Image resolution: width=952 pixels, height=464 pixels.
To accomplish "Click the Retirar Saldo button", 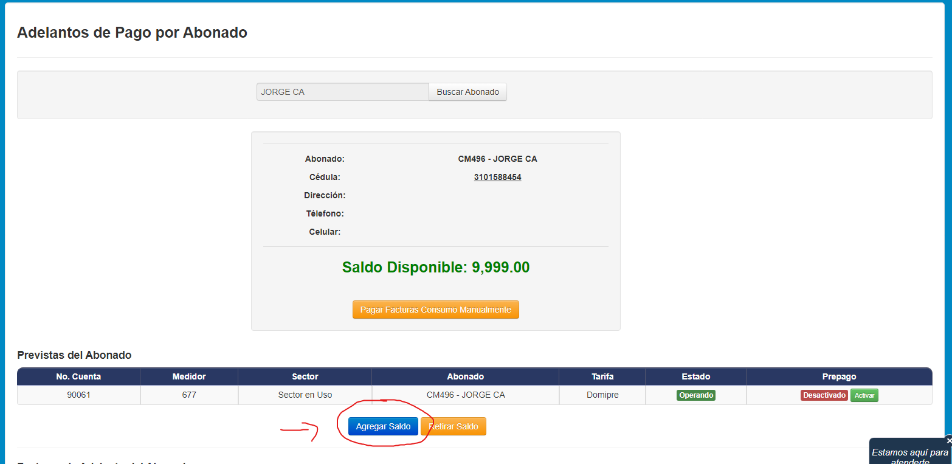I will pos(454,426).
